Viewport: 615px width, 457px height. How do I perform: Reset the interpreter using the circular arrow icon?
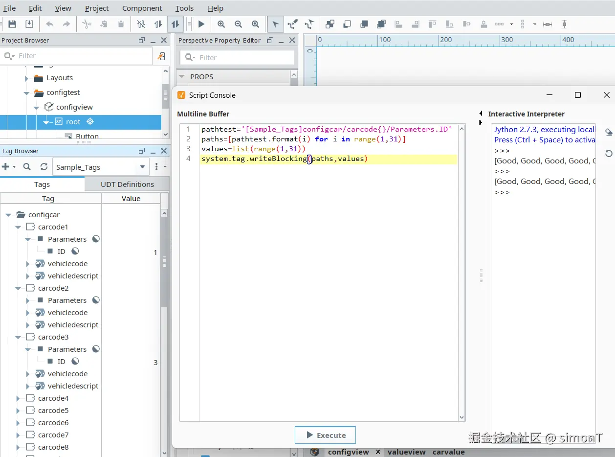609,154
